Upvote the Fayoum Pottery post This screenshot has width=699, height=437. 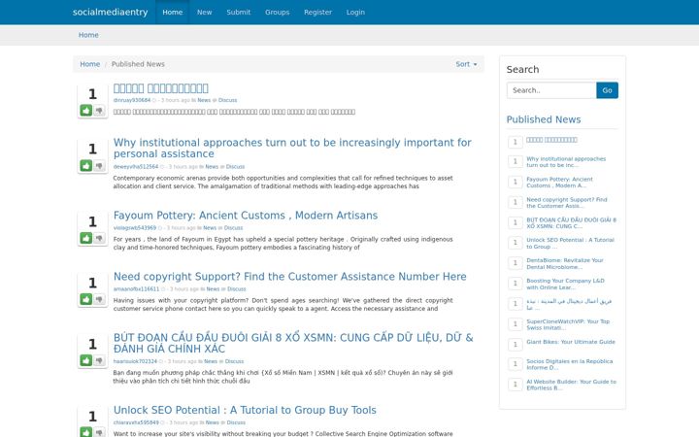pos(86,238)
